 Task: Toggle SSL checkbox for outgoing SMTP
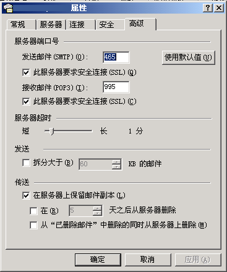(26, 72)
